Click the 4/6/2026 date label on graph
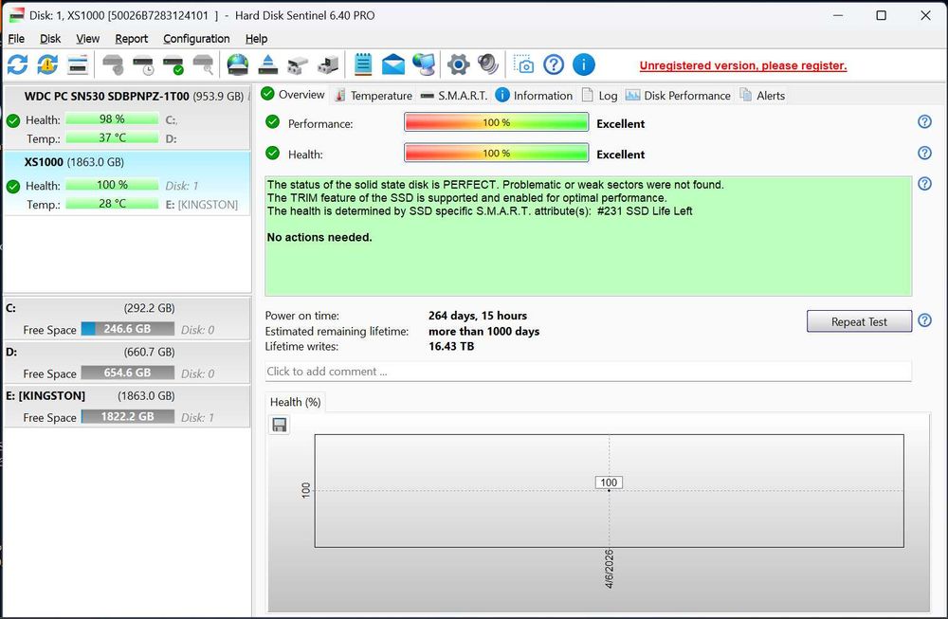Screen dimensions: 948x619 [x=609, y=569]
